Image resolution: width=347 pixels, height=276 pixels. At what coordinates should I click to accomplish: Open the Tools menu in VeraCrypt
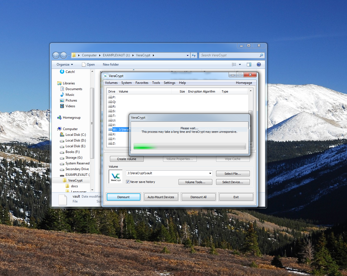(x=156, y=83)
